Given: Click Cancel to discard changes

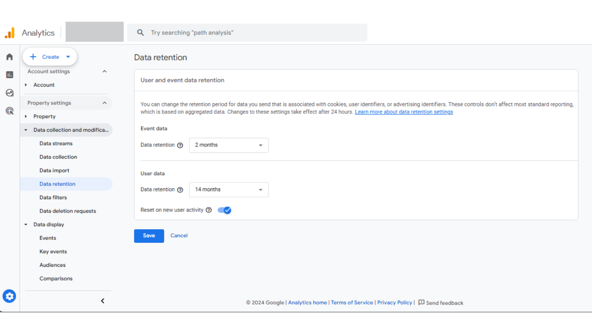Looking at the screenshot, I should (179, 236).
